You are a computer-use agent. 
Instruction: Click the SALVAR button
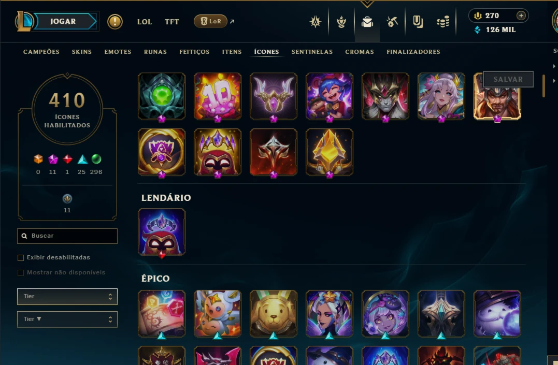pyautogui.click(x=508, y=79)
